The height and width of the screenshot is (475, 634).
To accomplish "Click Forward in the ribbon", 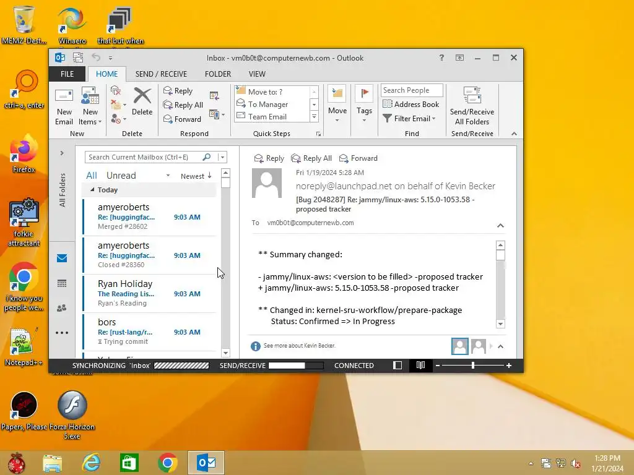I will 182,119.
